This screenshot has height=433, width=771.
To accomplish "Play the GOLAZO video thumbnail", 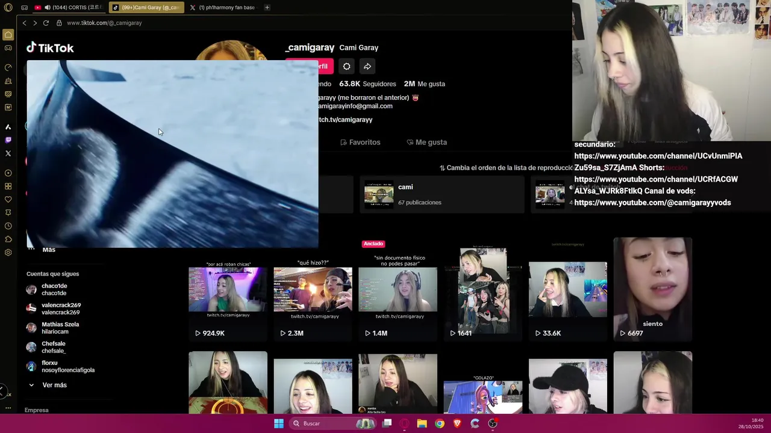I will coord(483,382).
